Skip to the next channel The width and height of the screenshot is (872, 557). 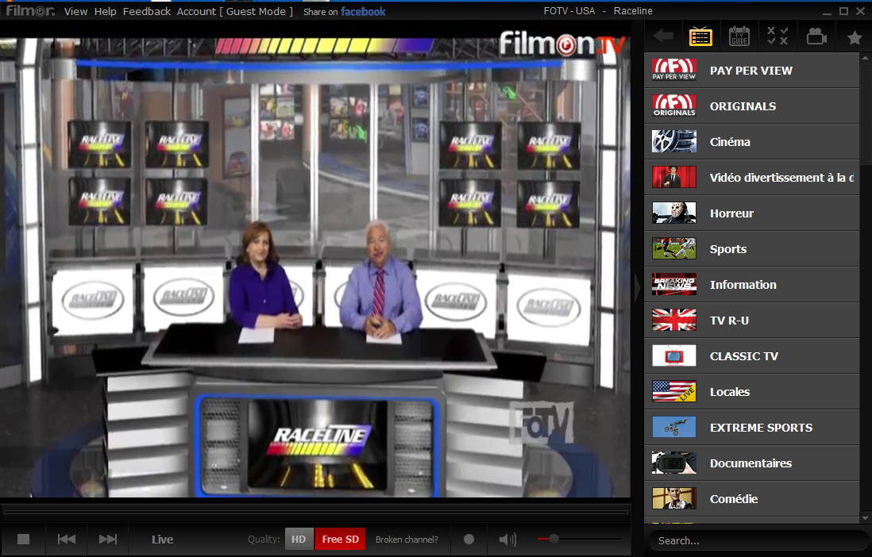pos(108,539)
